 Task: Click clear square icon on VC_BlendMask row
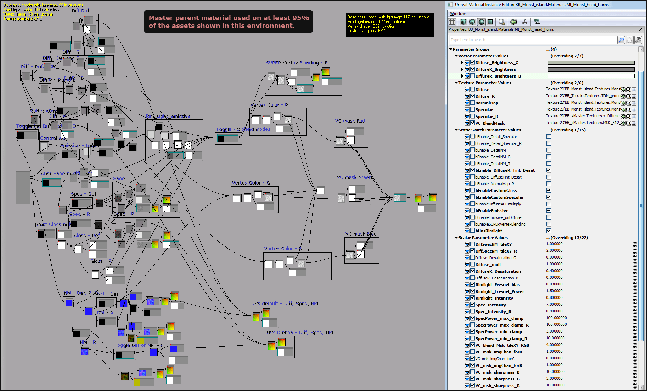pos(634,123)
